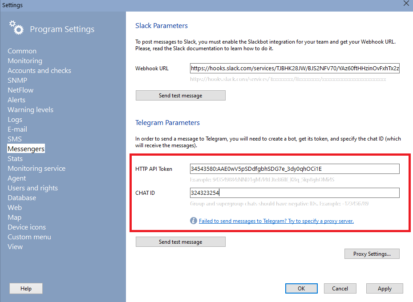Click the Telegram HTTP API Token field

[295, 169]
